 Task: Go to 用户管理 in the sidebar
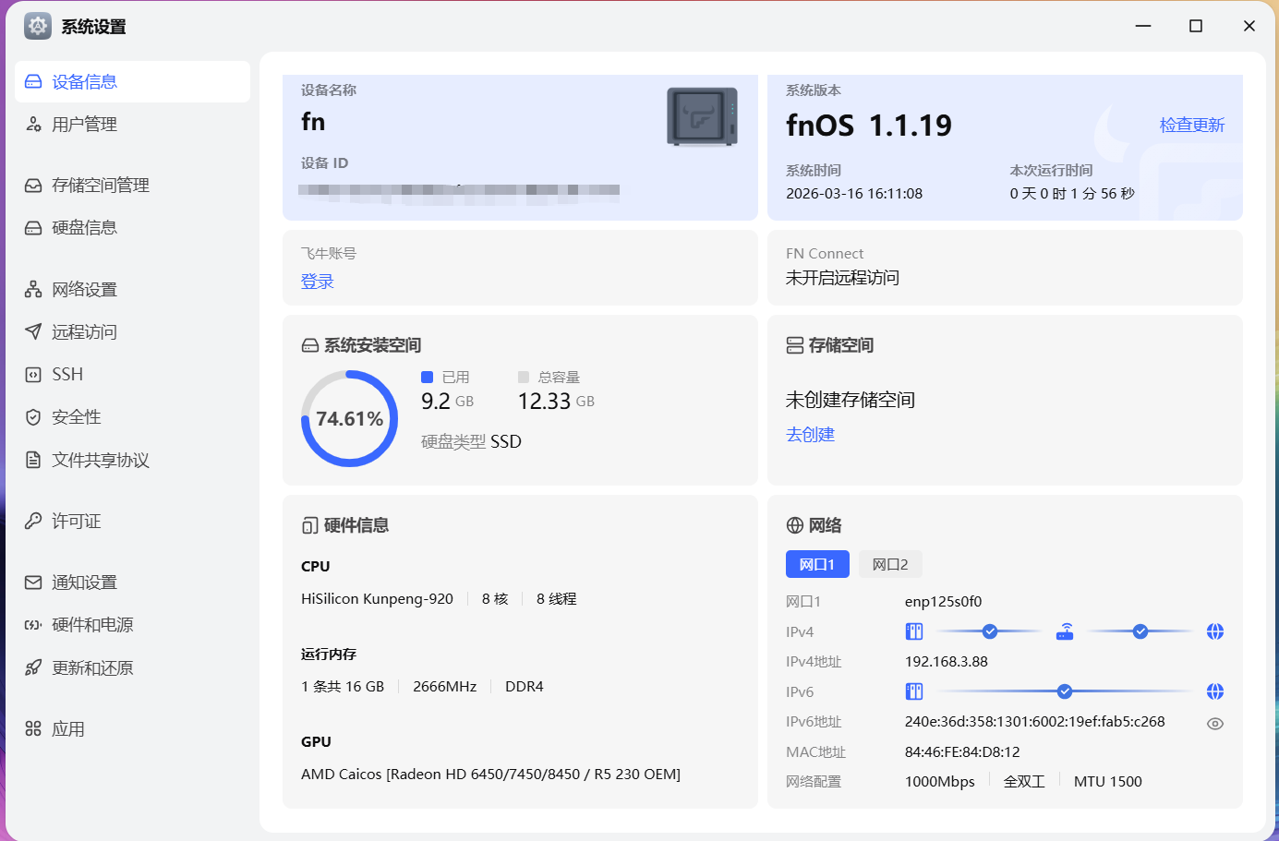tap(84, 125)
